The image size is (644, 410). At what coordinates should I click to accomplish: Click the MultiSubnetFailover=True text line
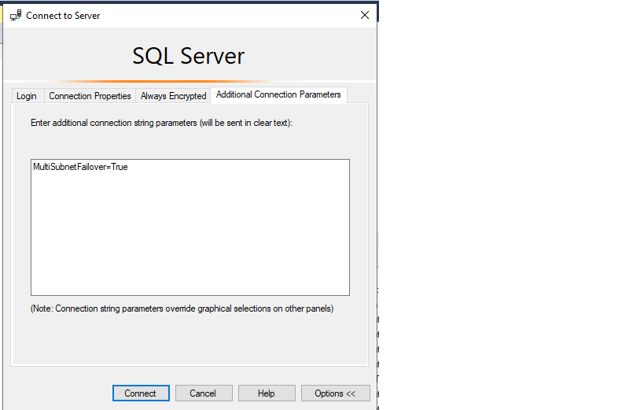[80, 167]
